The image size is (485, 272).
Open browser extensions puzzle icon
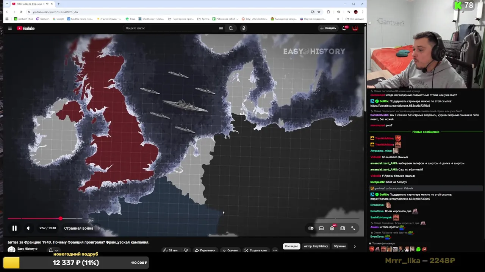(x=329, y=12)
